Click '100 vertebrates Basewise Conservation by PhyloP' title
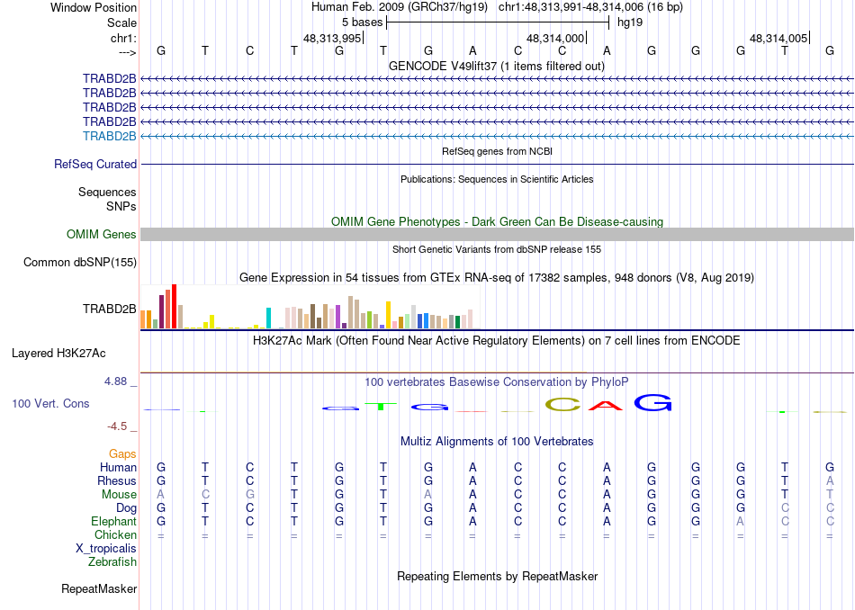Image resolution: width=855 pixels, height=610 pixels. (497, 381)
